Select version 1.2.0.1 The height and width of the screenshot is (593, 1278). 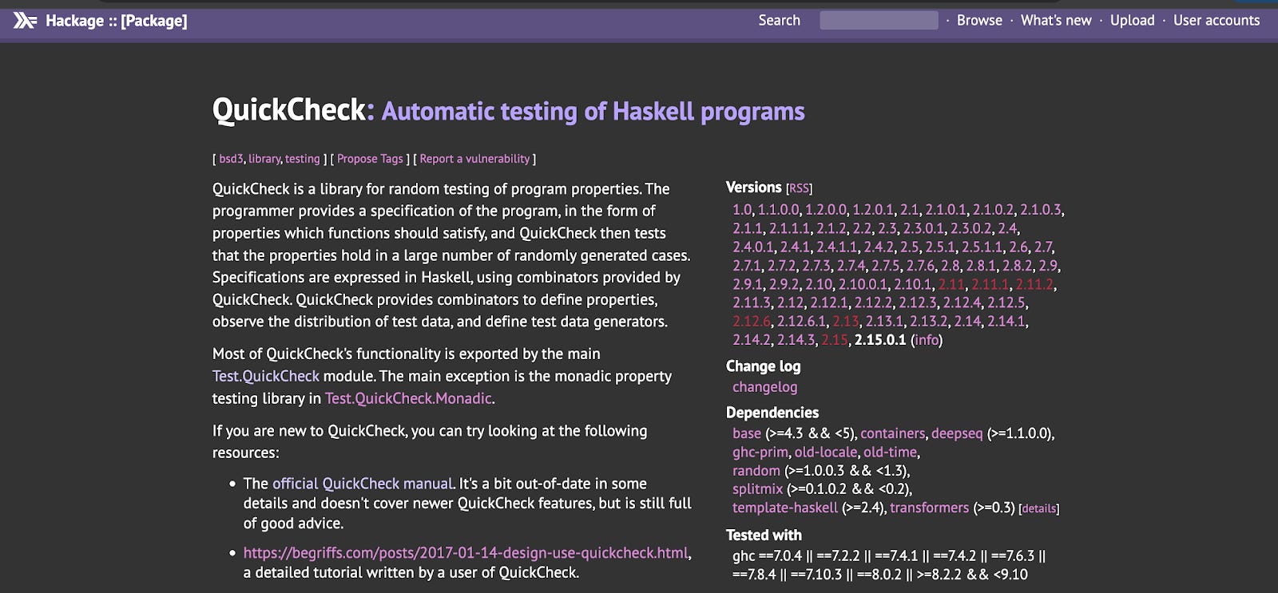873,210
